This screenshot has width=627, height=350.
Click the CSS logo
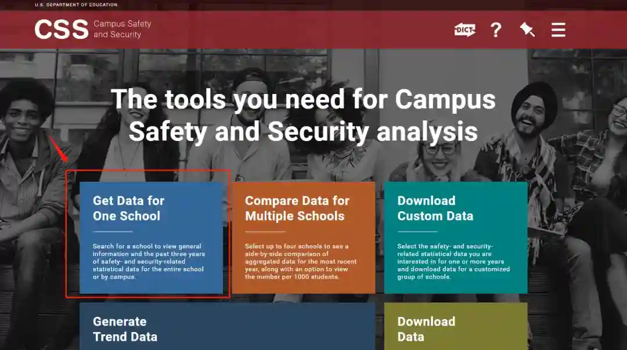tap(62, 30)
